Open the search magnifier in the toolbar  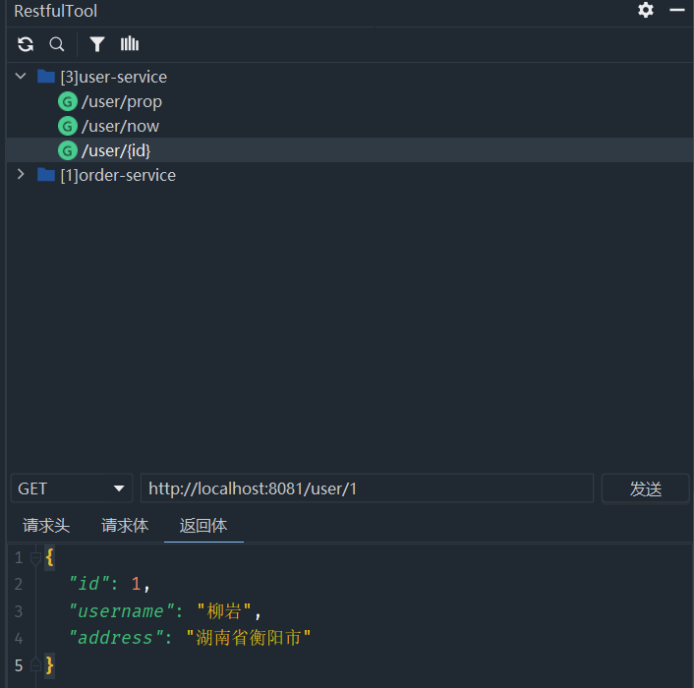[57, 44]
